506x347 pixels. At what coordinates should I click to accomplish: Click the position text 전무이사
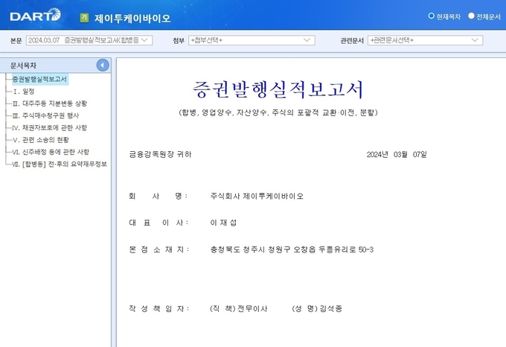tap(252, 309)
